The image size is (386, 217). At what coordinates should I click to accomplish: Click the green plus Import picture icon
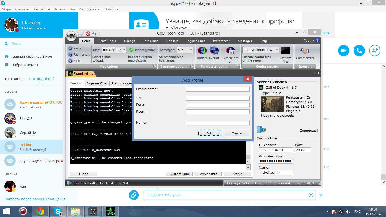click(131, 50)
